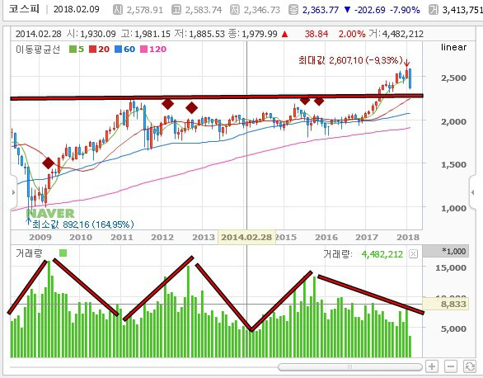Select the blue 60-day moving average swatch
483x378 pixels.
pos(119,50)
